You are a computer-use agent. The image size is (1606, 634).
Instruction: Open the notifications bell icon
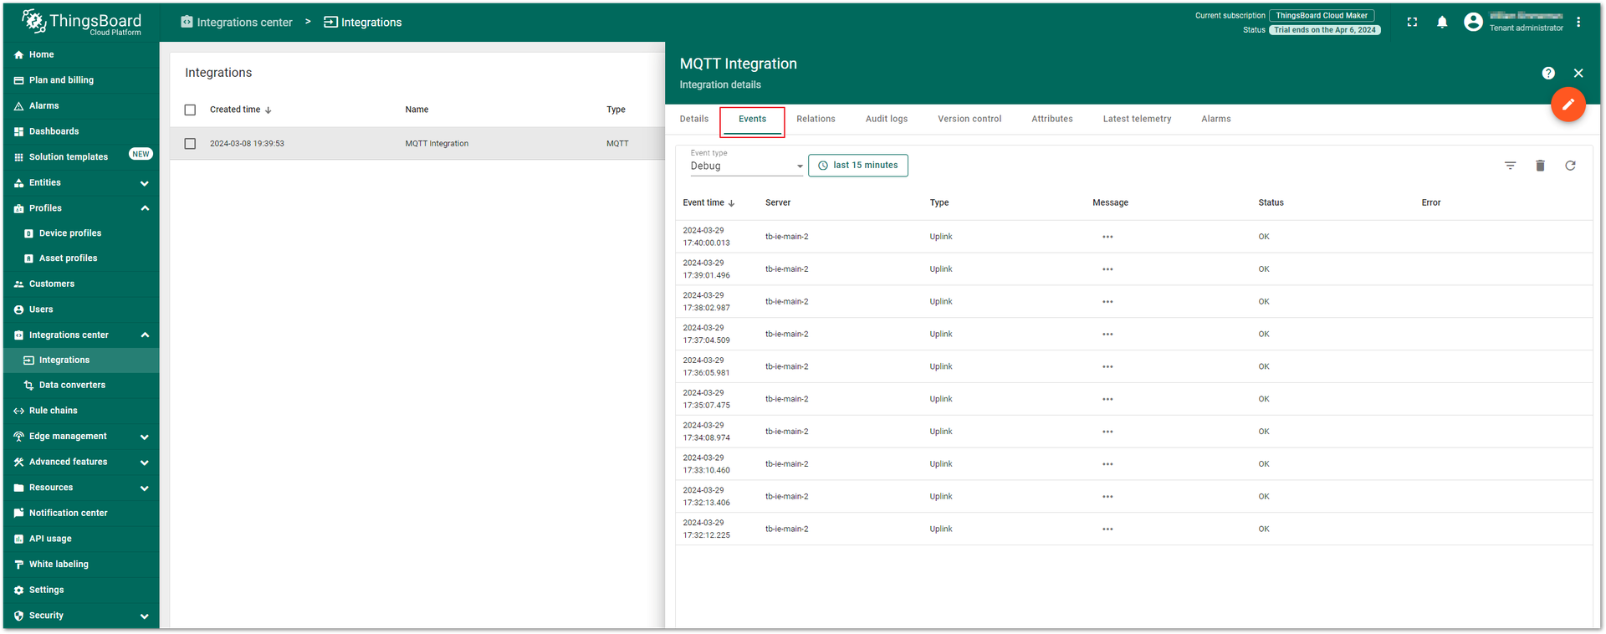point(1442,23)
